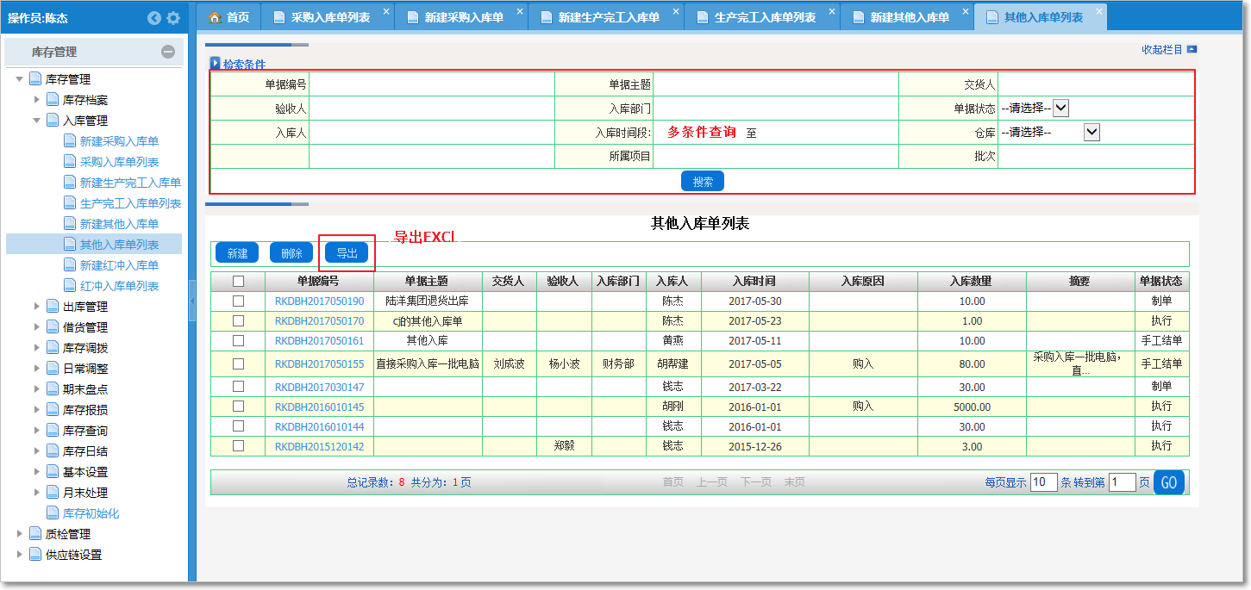Collapse 库存管理 panel with minus icon
1251x590 pixels.
pos(168,52)
